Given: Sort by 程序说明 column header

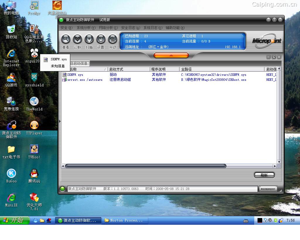Looking at the screenshot, I should [165, 69].
